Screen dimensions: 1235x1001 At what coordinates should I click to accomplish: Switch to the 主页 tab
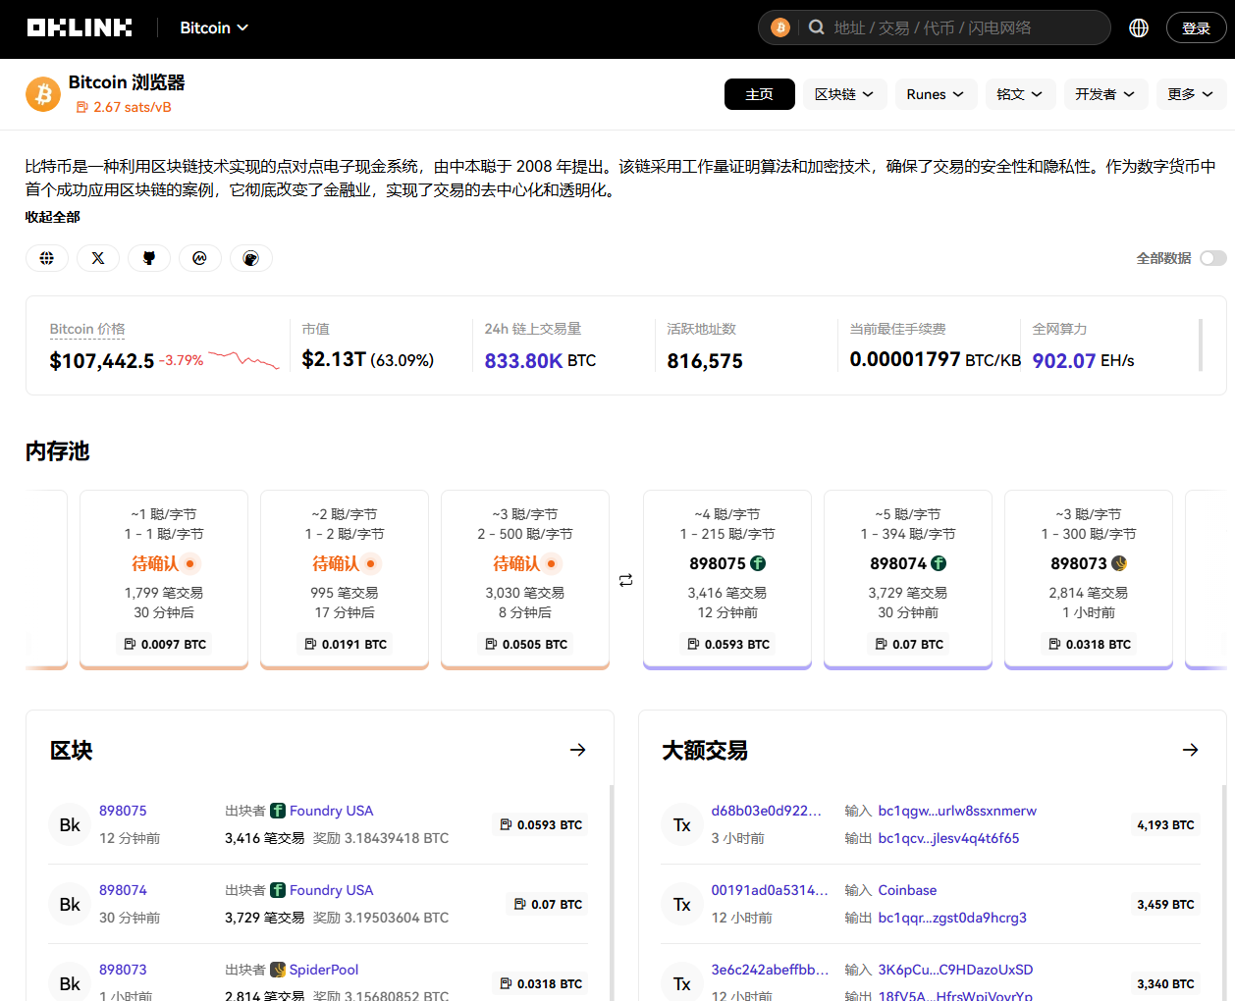pyautogui.click(x=759, y=94)
